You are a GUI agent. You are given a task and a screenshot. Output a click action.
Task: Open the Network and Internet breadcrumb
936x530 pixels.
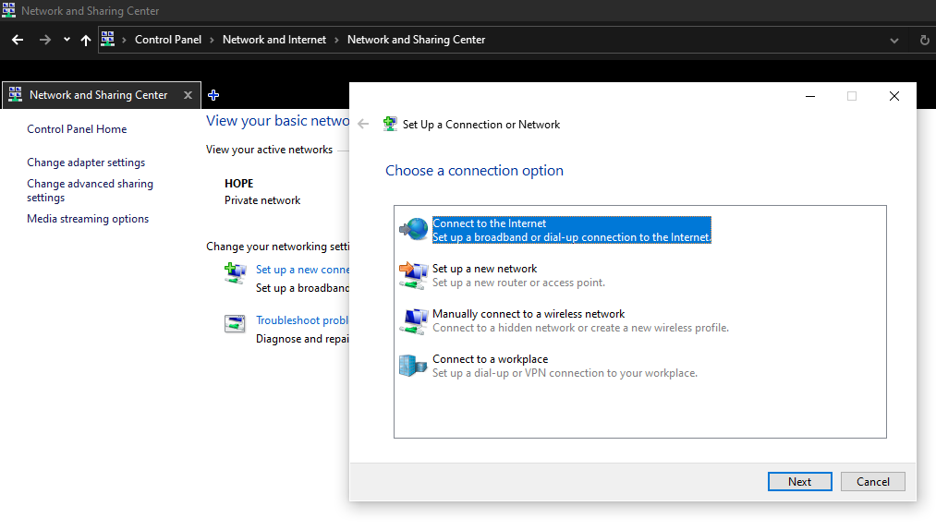pyautogui.click(x=274, y=40)
